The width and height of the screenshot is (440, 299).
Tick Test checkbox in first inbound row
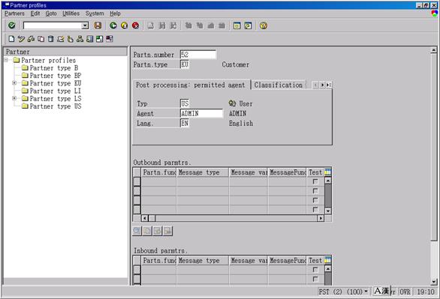point(315,270)
